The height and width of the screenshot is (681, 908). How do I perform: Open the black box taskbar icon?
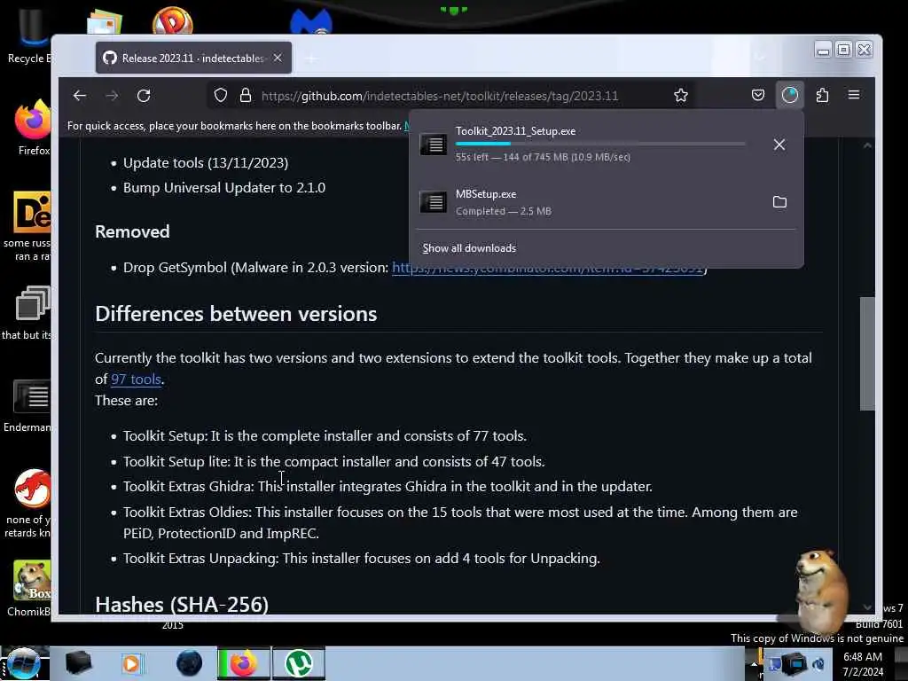[x=78, y=663]
